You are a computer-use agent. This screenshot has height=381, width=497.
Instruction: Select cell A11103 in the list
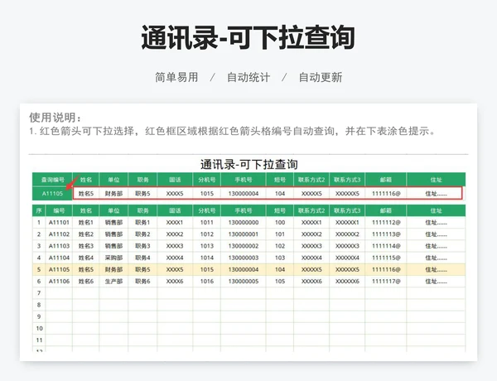59,246
